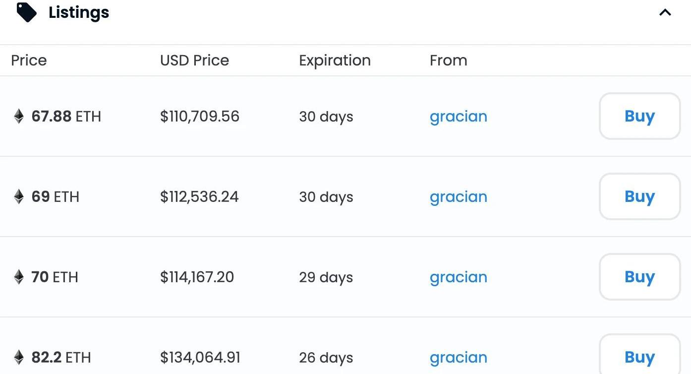
Task: Buy the 70 ETH listing
Action: point(639,277)
